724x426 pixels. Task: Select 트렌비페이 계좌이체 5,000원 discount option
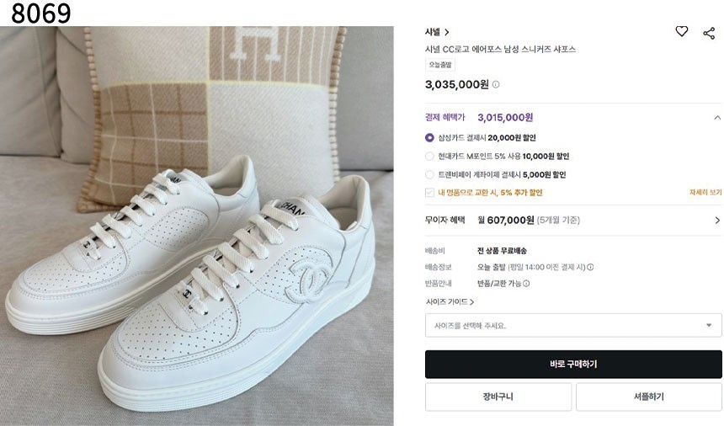click(x=430, y=174)
